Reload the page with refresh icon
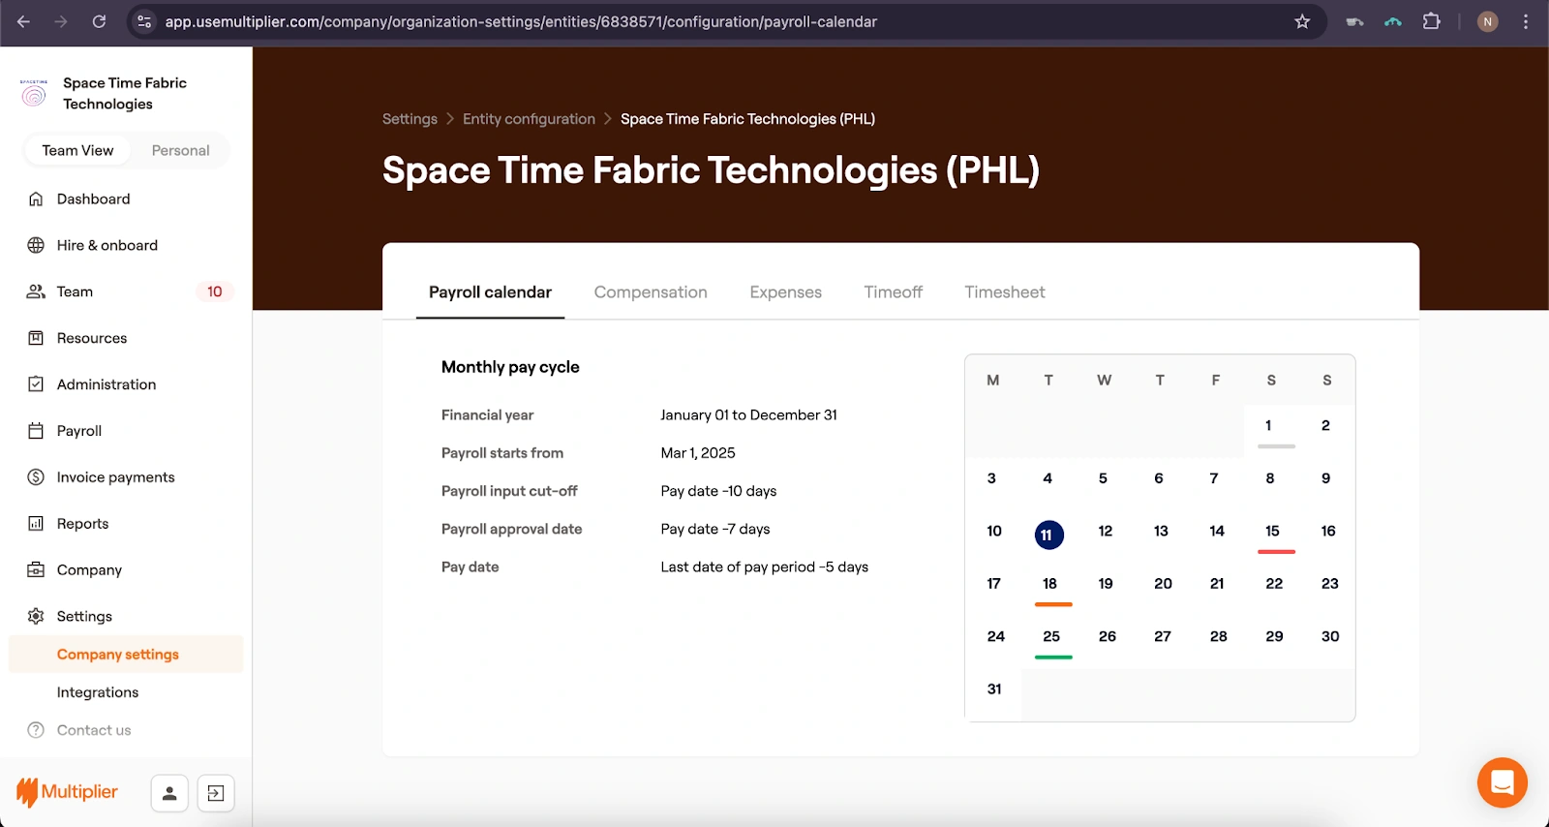The width and height of the screenshot is (1549, 827). coord(99,21)
